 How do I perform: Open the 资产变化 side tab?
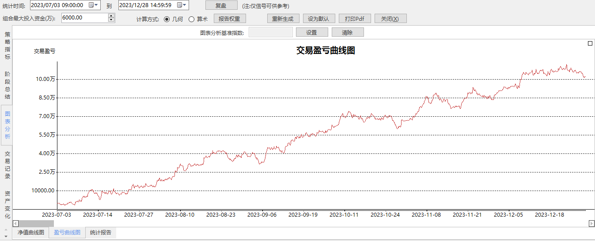[x=7, y=204]
